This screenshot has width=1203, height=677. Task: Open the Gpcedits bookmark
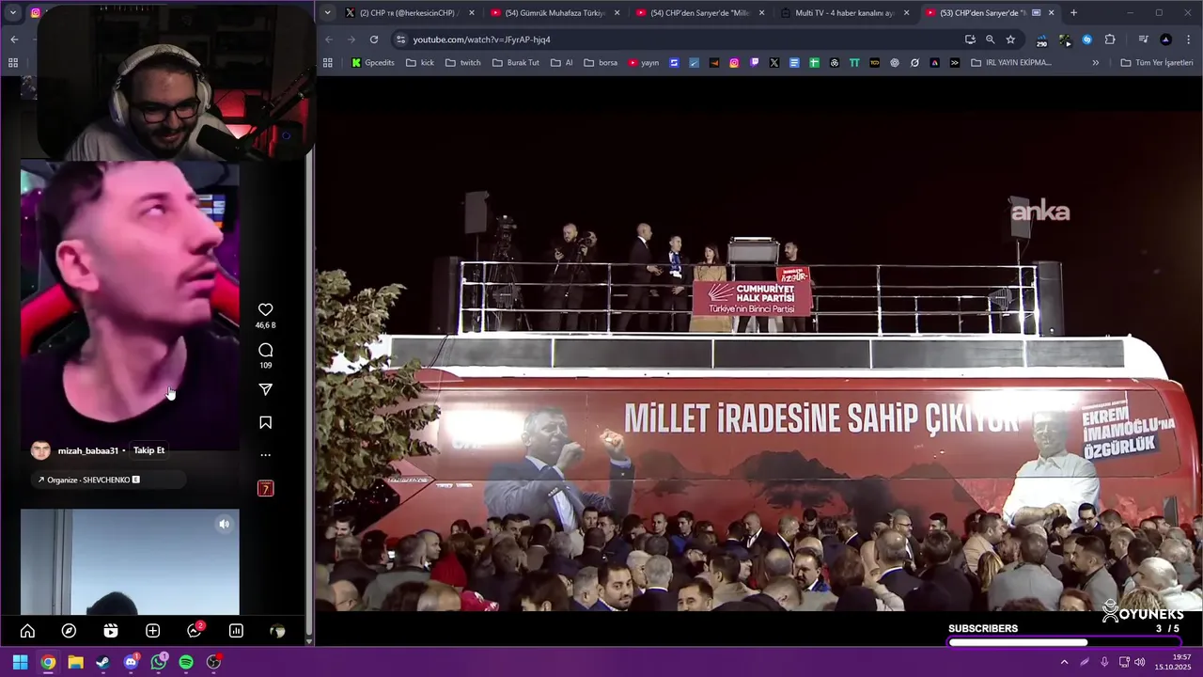373,63
